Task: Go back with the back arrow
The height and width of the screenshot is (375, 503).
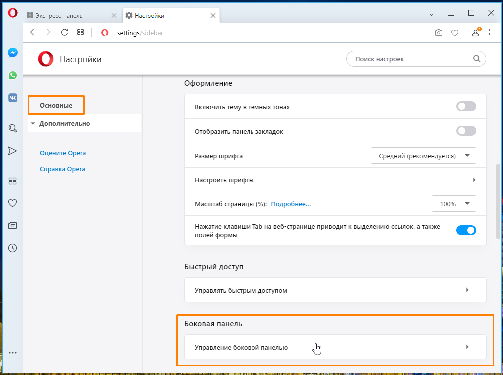Action: 32,32
